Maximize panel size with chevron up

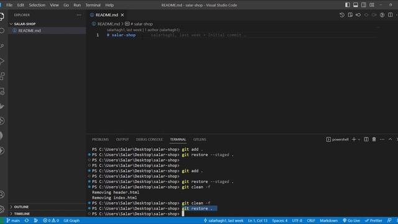[390, 139]
